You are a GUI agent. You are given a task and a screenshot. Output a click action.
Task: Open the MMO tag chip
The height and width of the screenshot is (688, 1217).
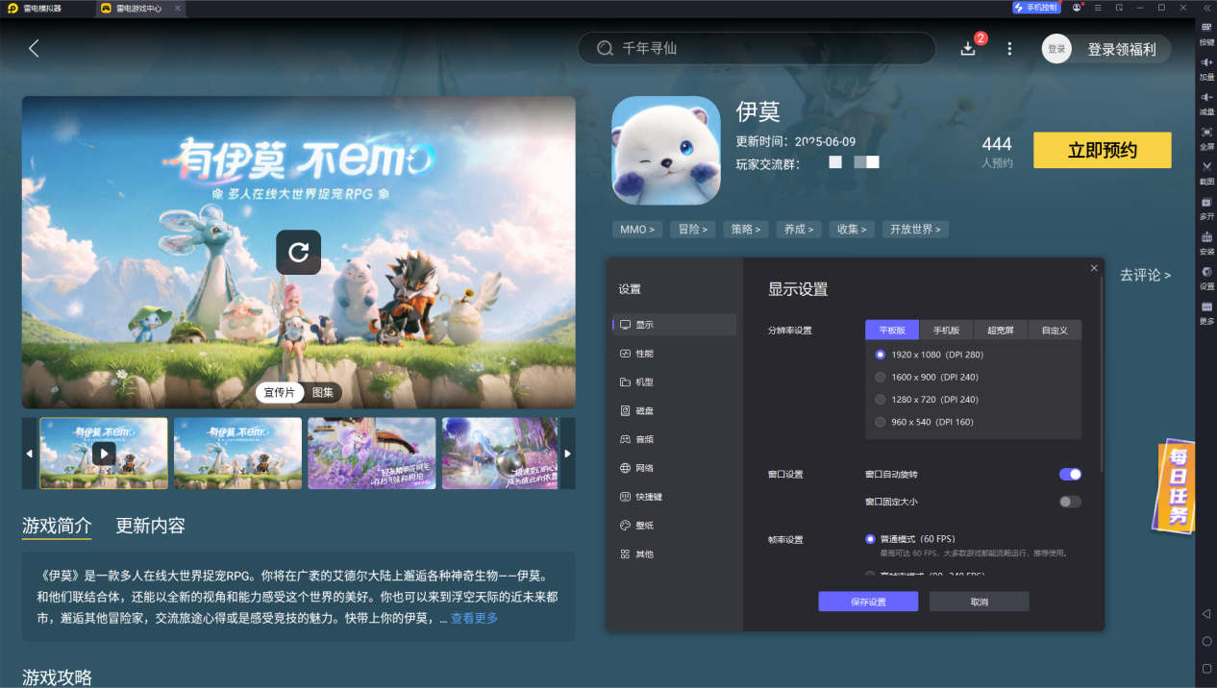coord(637,230)
